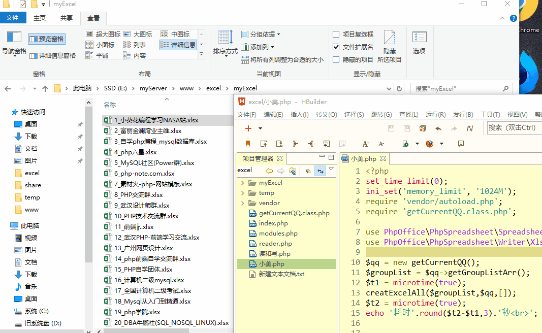Click 将所有列调整为合适的大小 button
Viewport: 542px width, 333px height.
[x=282, y=60]
